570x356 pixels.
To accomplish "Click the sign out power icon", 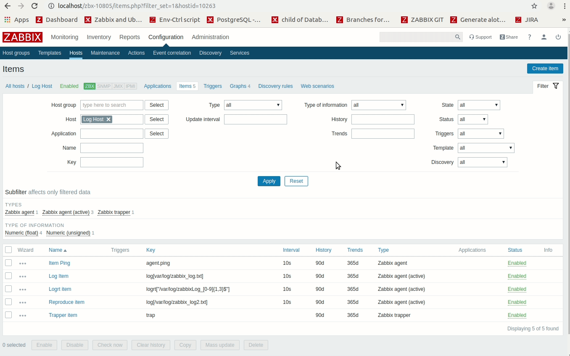I will pyautogui.click(x=558, y=37).
